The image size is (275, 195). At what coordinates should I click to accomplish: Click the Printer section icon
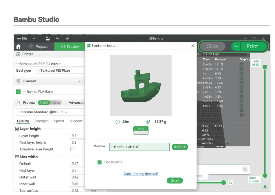pyautogui.click(x=18, y=54)
